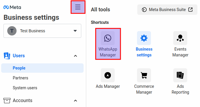
Task: Click the Test Business avatar
Action: (12, 31)
